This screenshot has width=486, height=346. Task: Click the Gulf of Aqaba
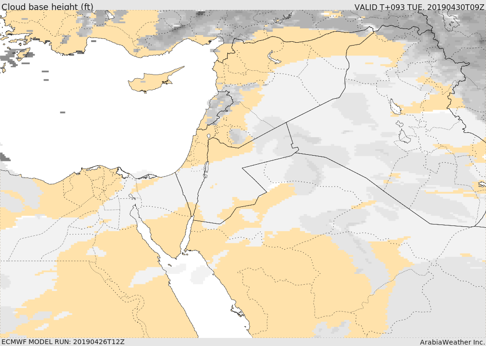tap(187, 234)
